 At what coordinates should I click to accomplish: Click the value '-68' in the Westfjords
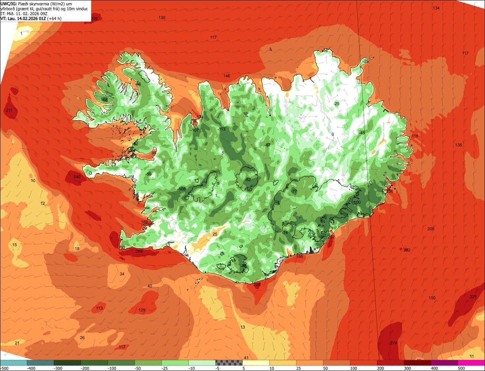(104, 100)
